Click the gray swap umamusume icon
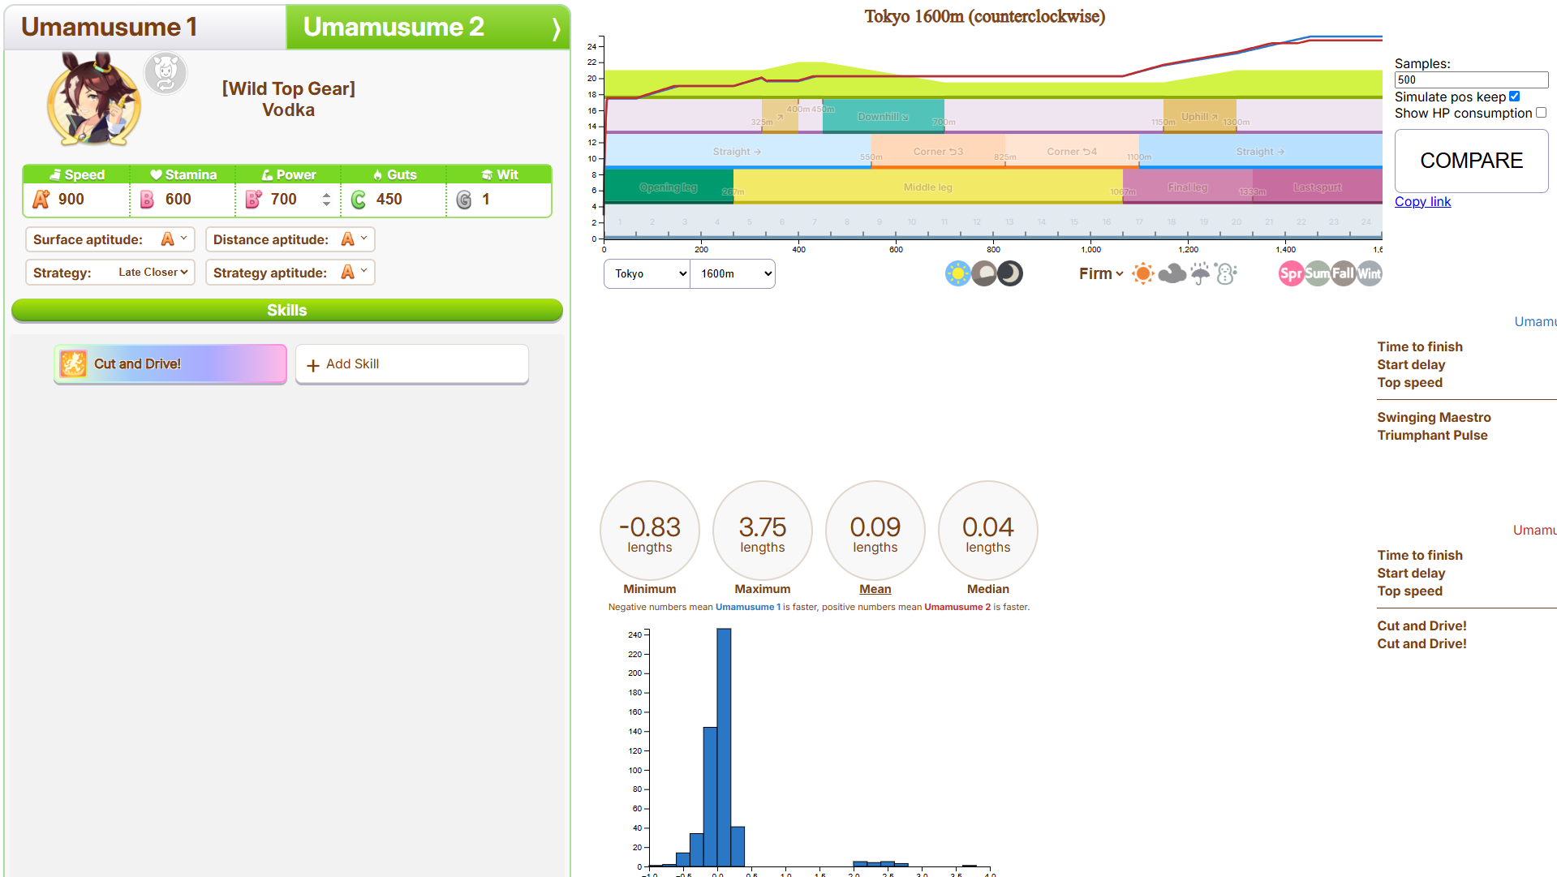This screenshot has height=877, width=1557. (166, 73)
